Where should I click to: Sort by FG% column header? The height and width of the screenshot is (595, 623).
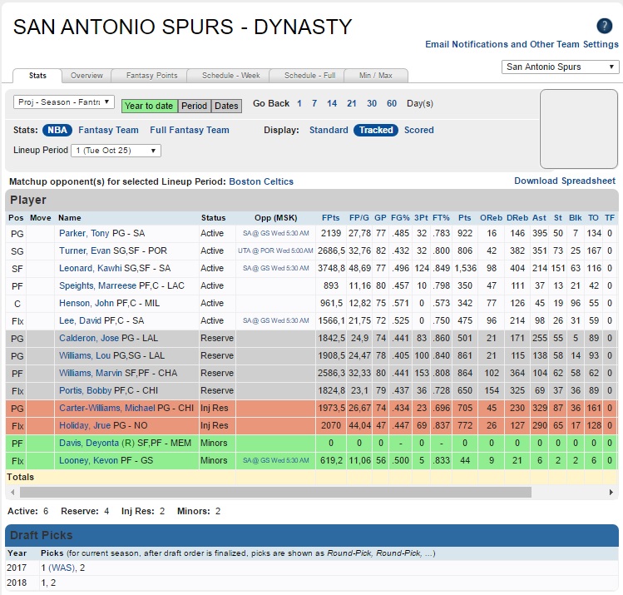(400, 218)
